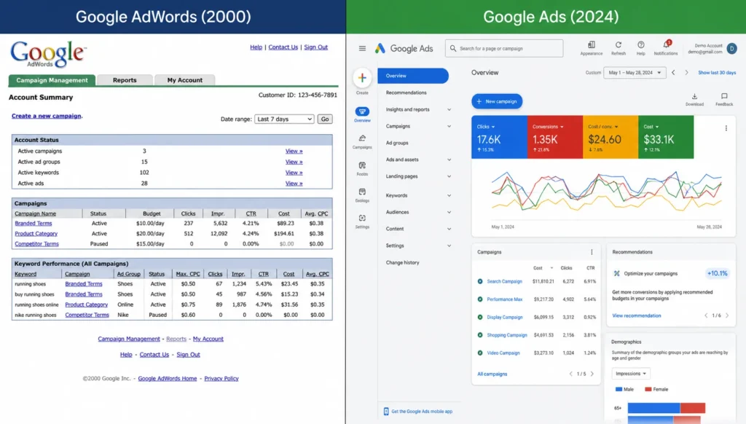Select Overview in the navigation menu
The width and height of the screenshot is (746, 424).
pos(413,76)
